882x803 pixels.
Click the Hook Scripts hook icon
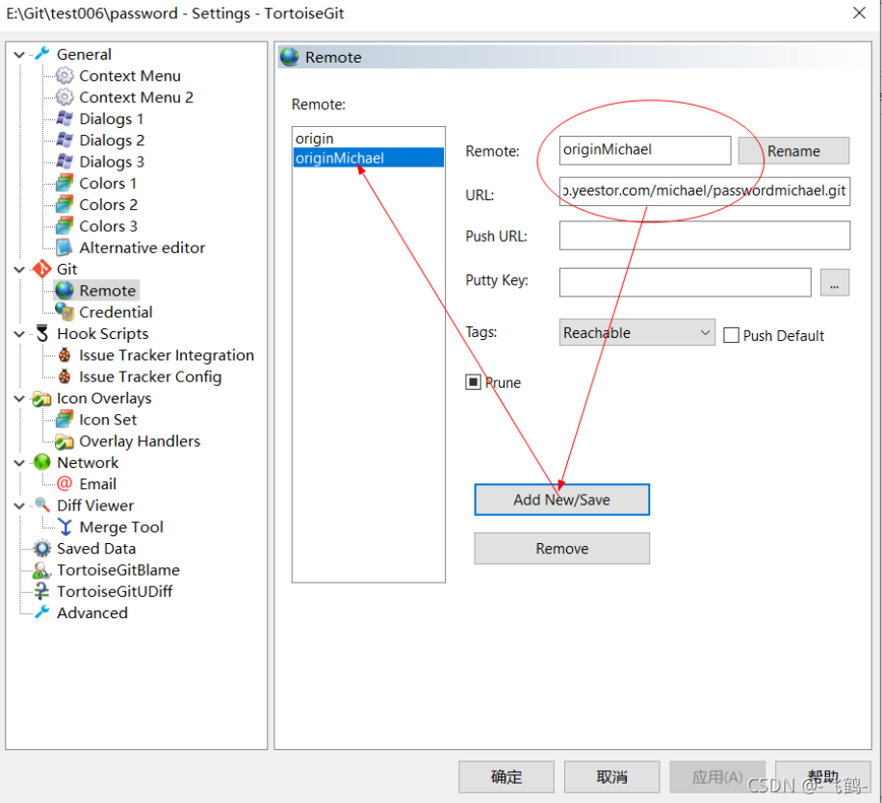tap(42, 333)
